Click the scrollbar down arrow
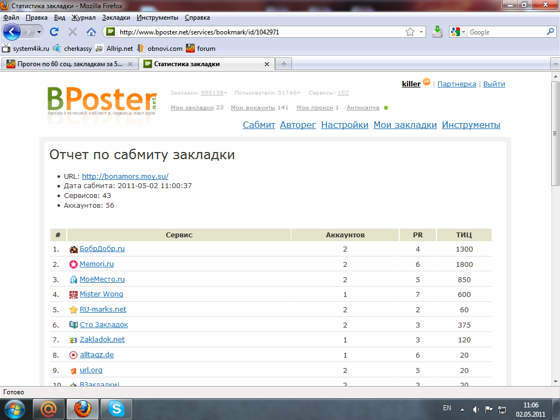560x420 pixels. (556, 381)
